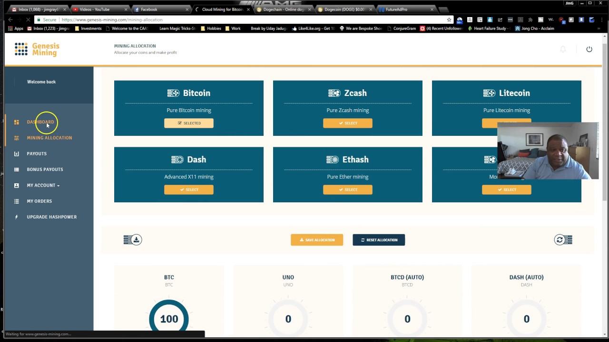Stop loading the page
This screenshot has width=609, height=342.
(28, 19)
